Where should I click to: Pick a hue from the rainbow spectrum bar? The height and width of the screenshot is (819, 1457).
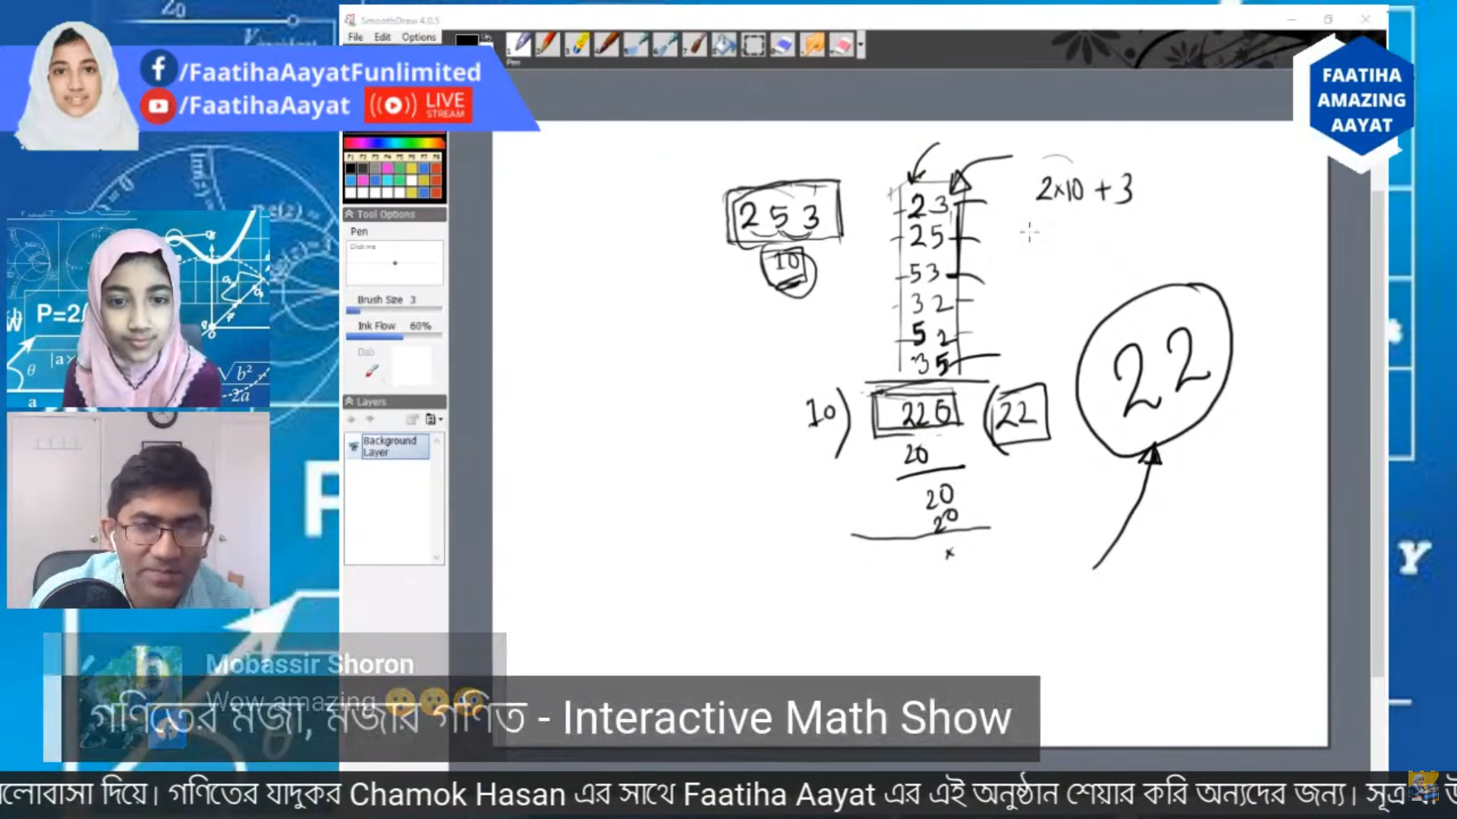(x=394, y=143)
